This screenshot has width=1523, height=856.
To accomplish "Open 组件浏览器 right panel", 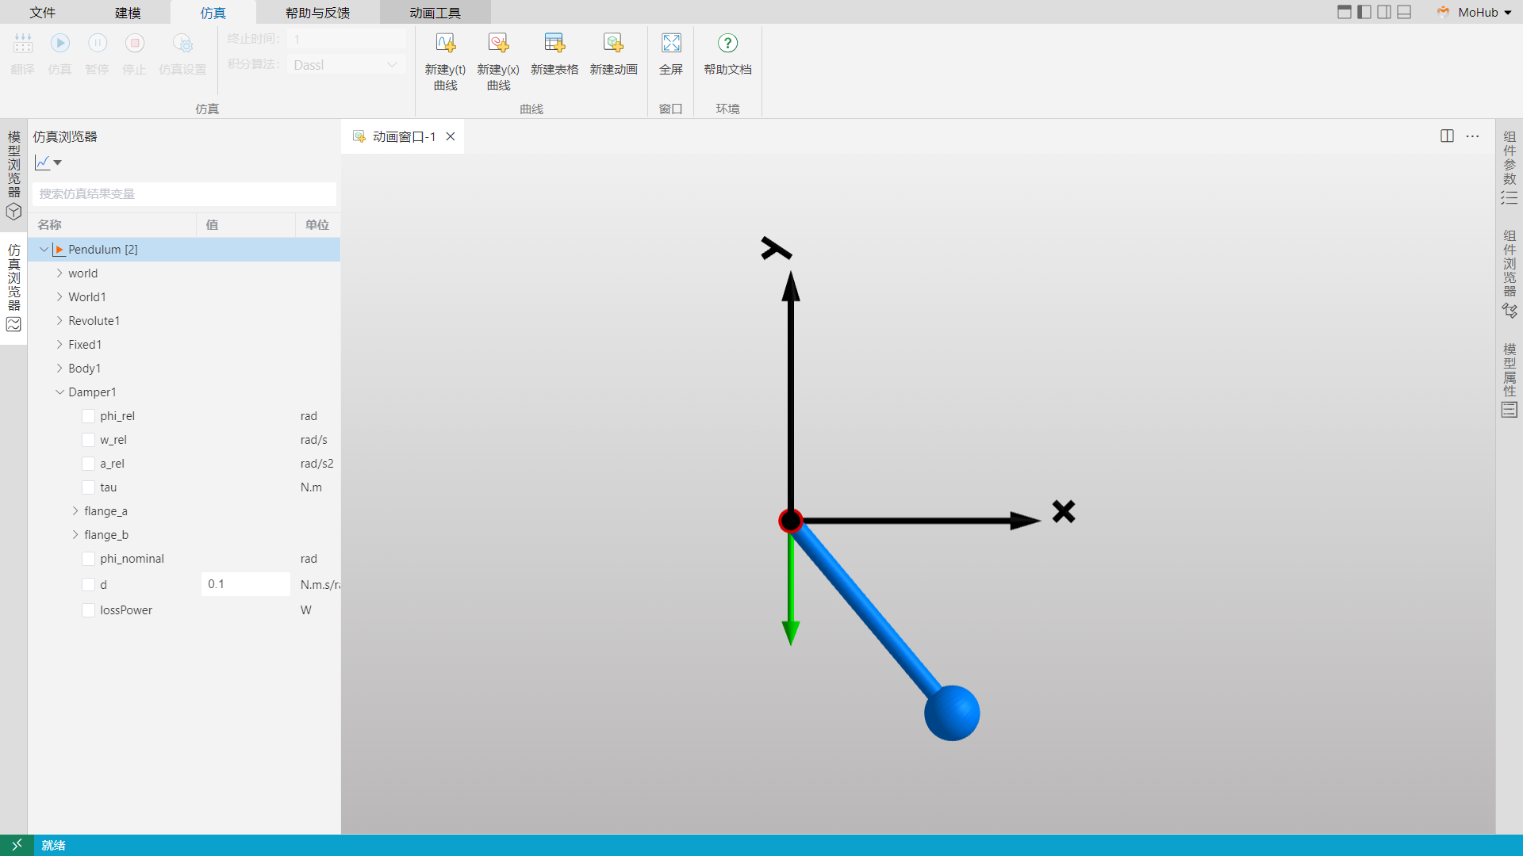I will tap(1509, 273).
